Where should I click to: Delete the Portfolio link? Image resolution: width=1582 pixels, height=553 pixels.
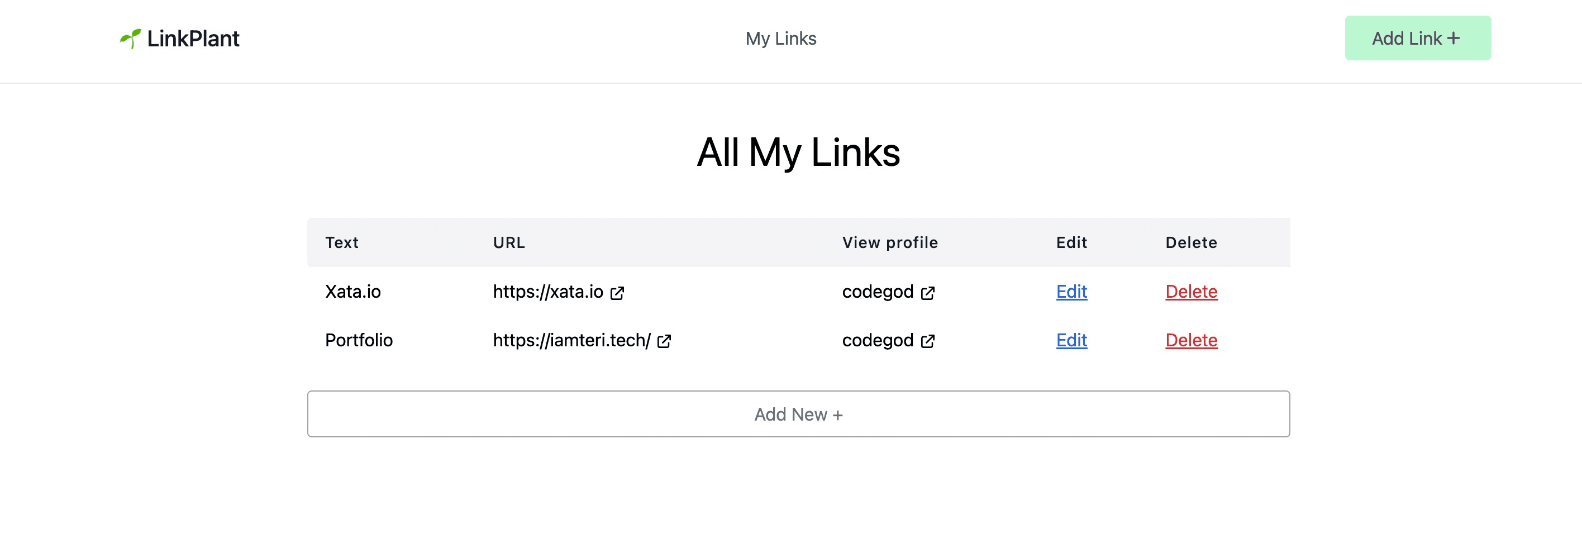1191,340
